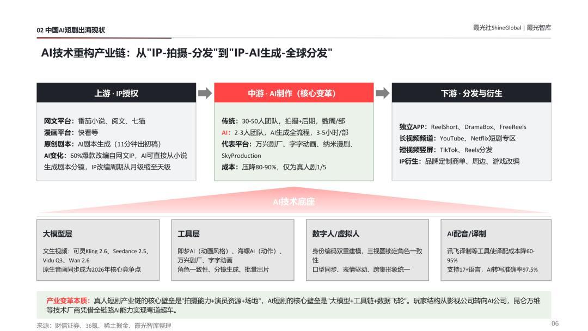Image resolution: width=588 pixels, height=331 pixels.
Task: Click the 'Vidu Q3、Wan 2.6' line
Action: pyautogui.click(x=66, y=260)
